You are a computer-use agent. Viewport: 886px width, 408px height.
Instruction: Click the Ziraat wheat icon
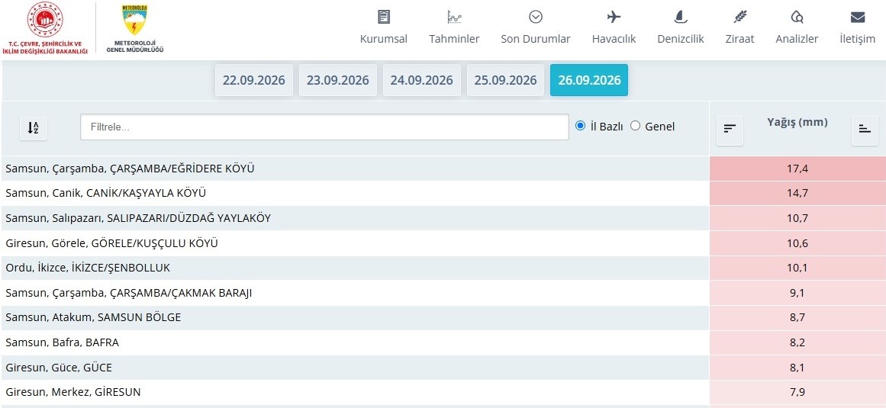740,17
